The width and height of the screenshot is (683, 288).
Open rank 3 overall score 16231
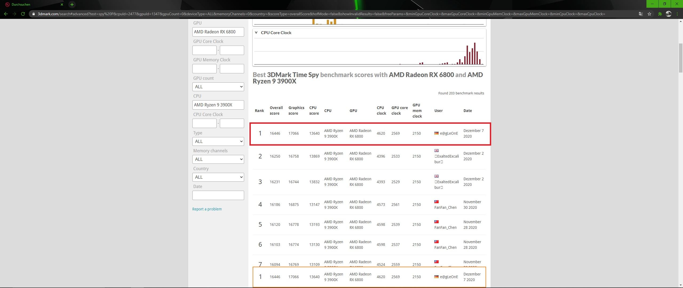(275, 182)
